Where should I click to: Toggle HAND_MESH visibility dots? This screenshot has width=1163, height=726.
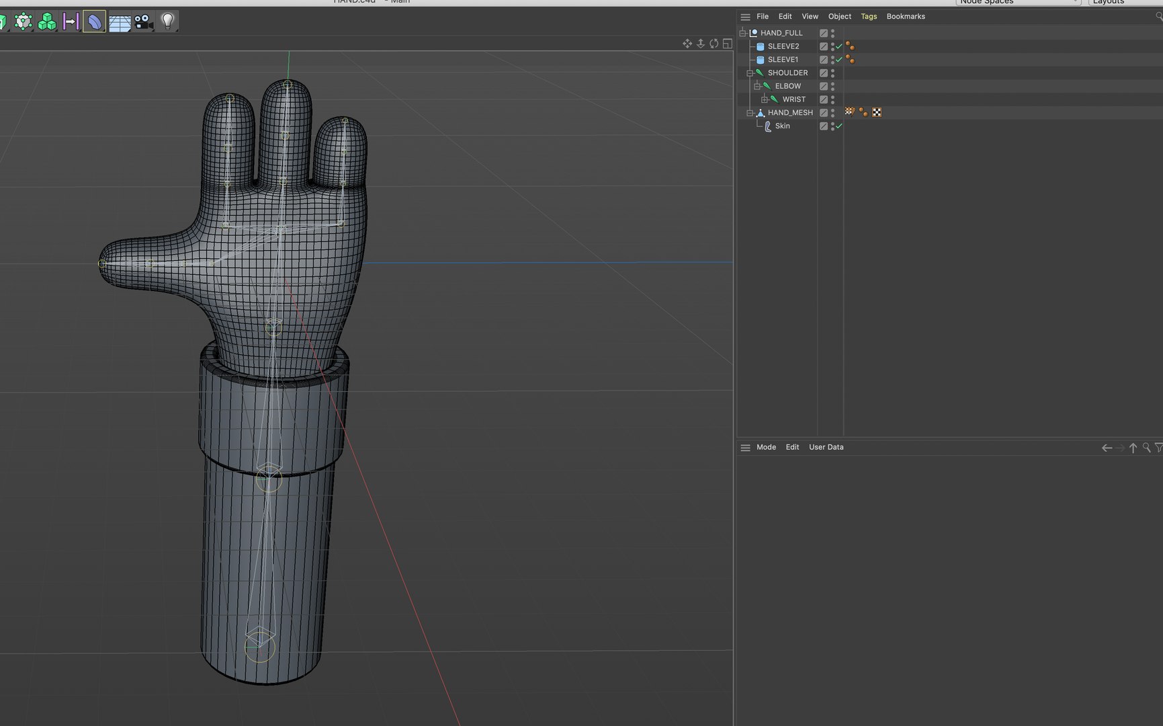832,113
